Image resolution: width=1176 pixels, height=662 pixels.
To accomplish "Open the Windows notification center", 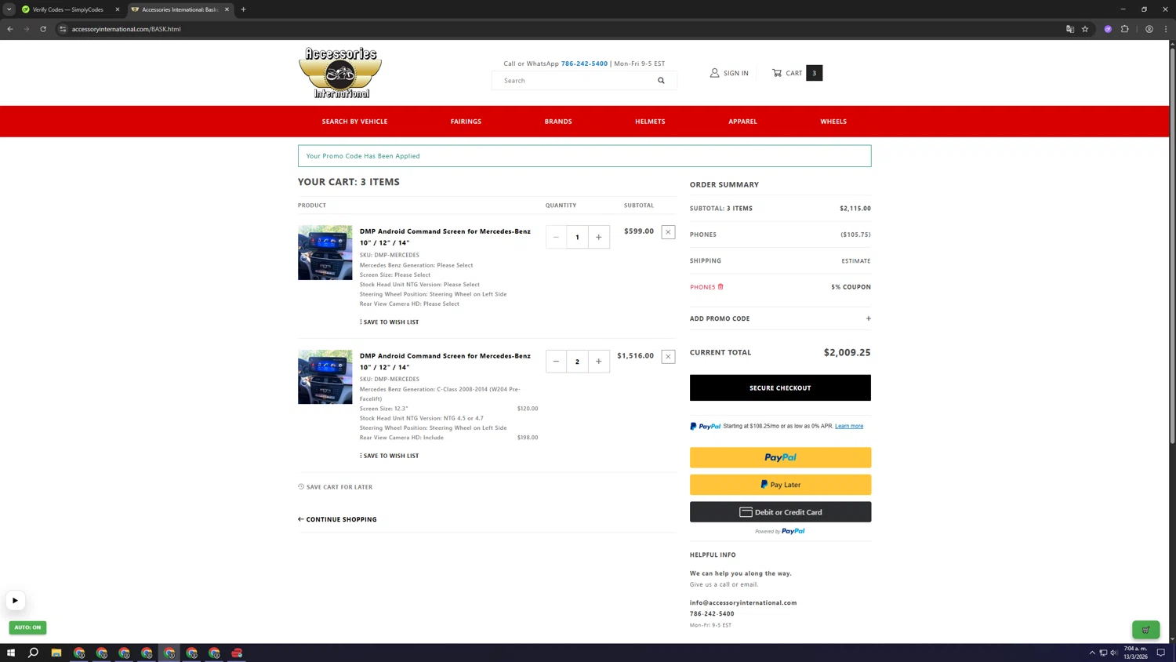I will pyautogui.click(x=1161, y=653).
